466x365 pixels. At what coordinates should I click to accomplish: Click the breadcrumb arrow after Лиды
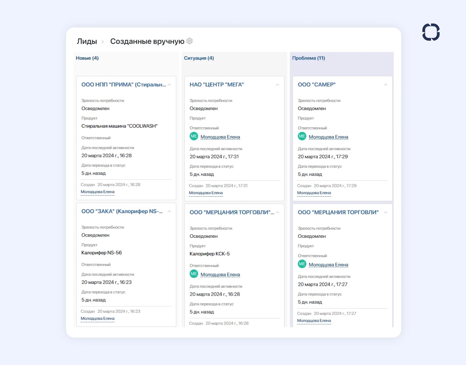103,42
